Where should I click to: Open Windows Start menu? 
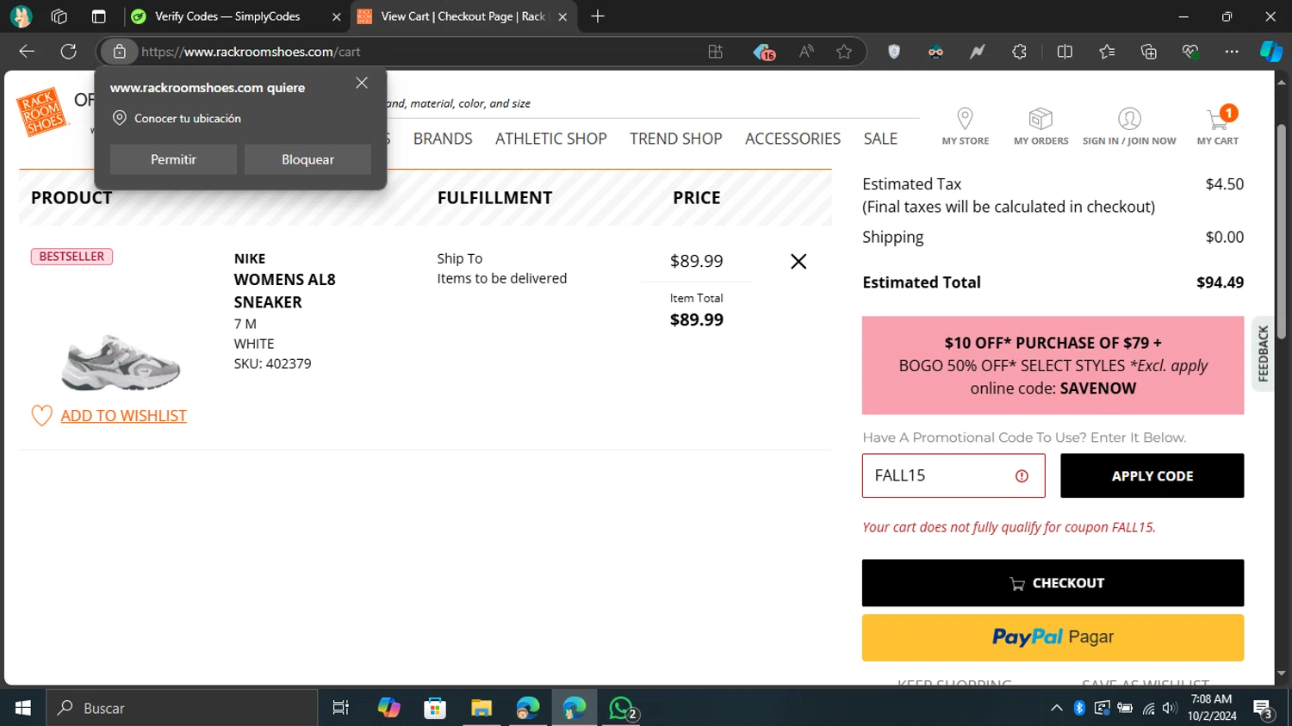pyautogui.click(x=23, y=708)
